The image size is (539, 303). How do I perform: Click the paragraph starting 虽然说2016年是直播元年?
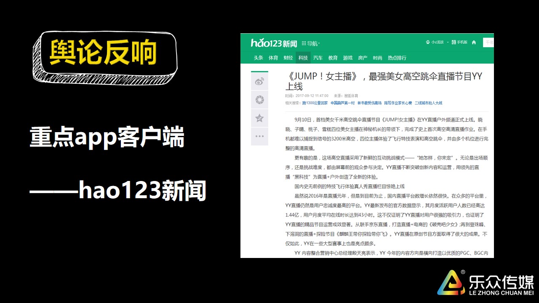point(387,220)
